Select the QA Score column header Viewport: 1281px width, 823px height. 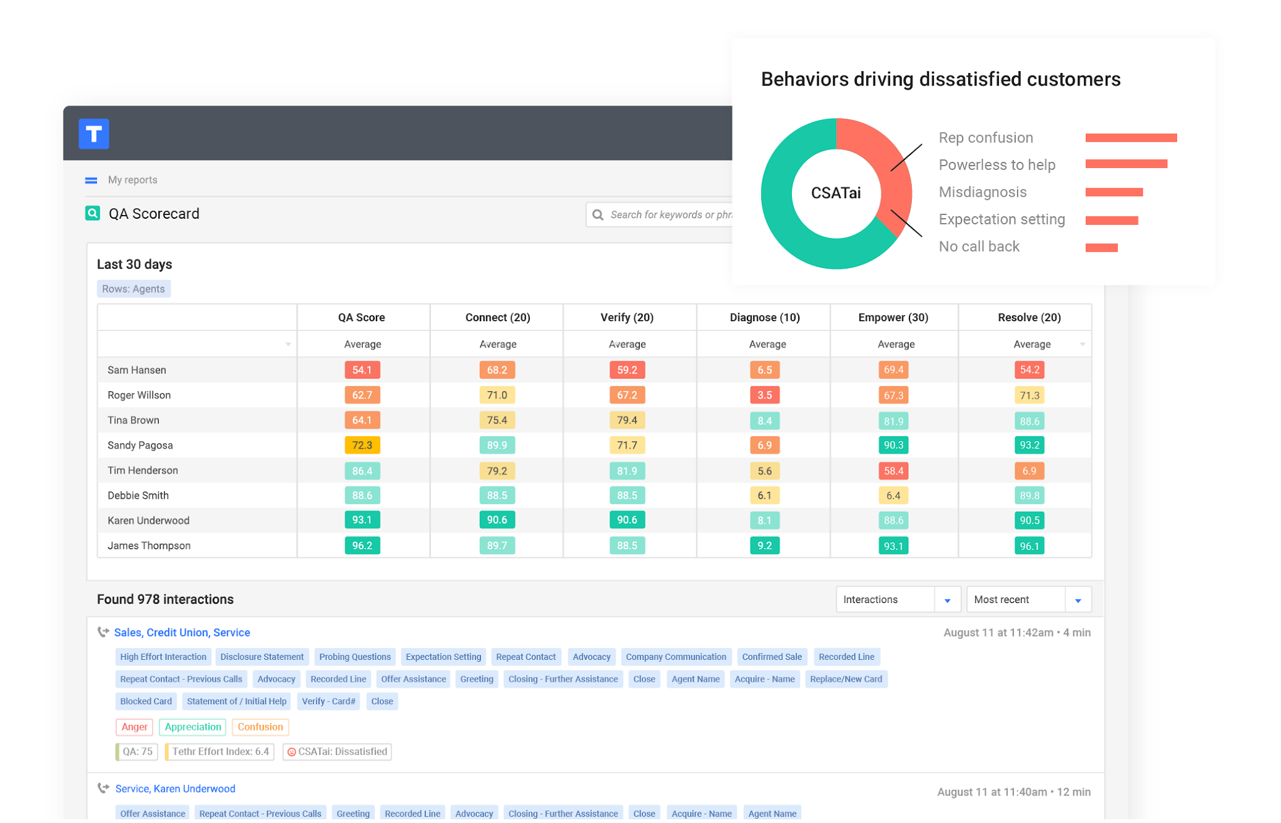tap(362, 318)
